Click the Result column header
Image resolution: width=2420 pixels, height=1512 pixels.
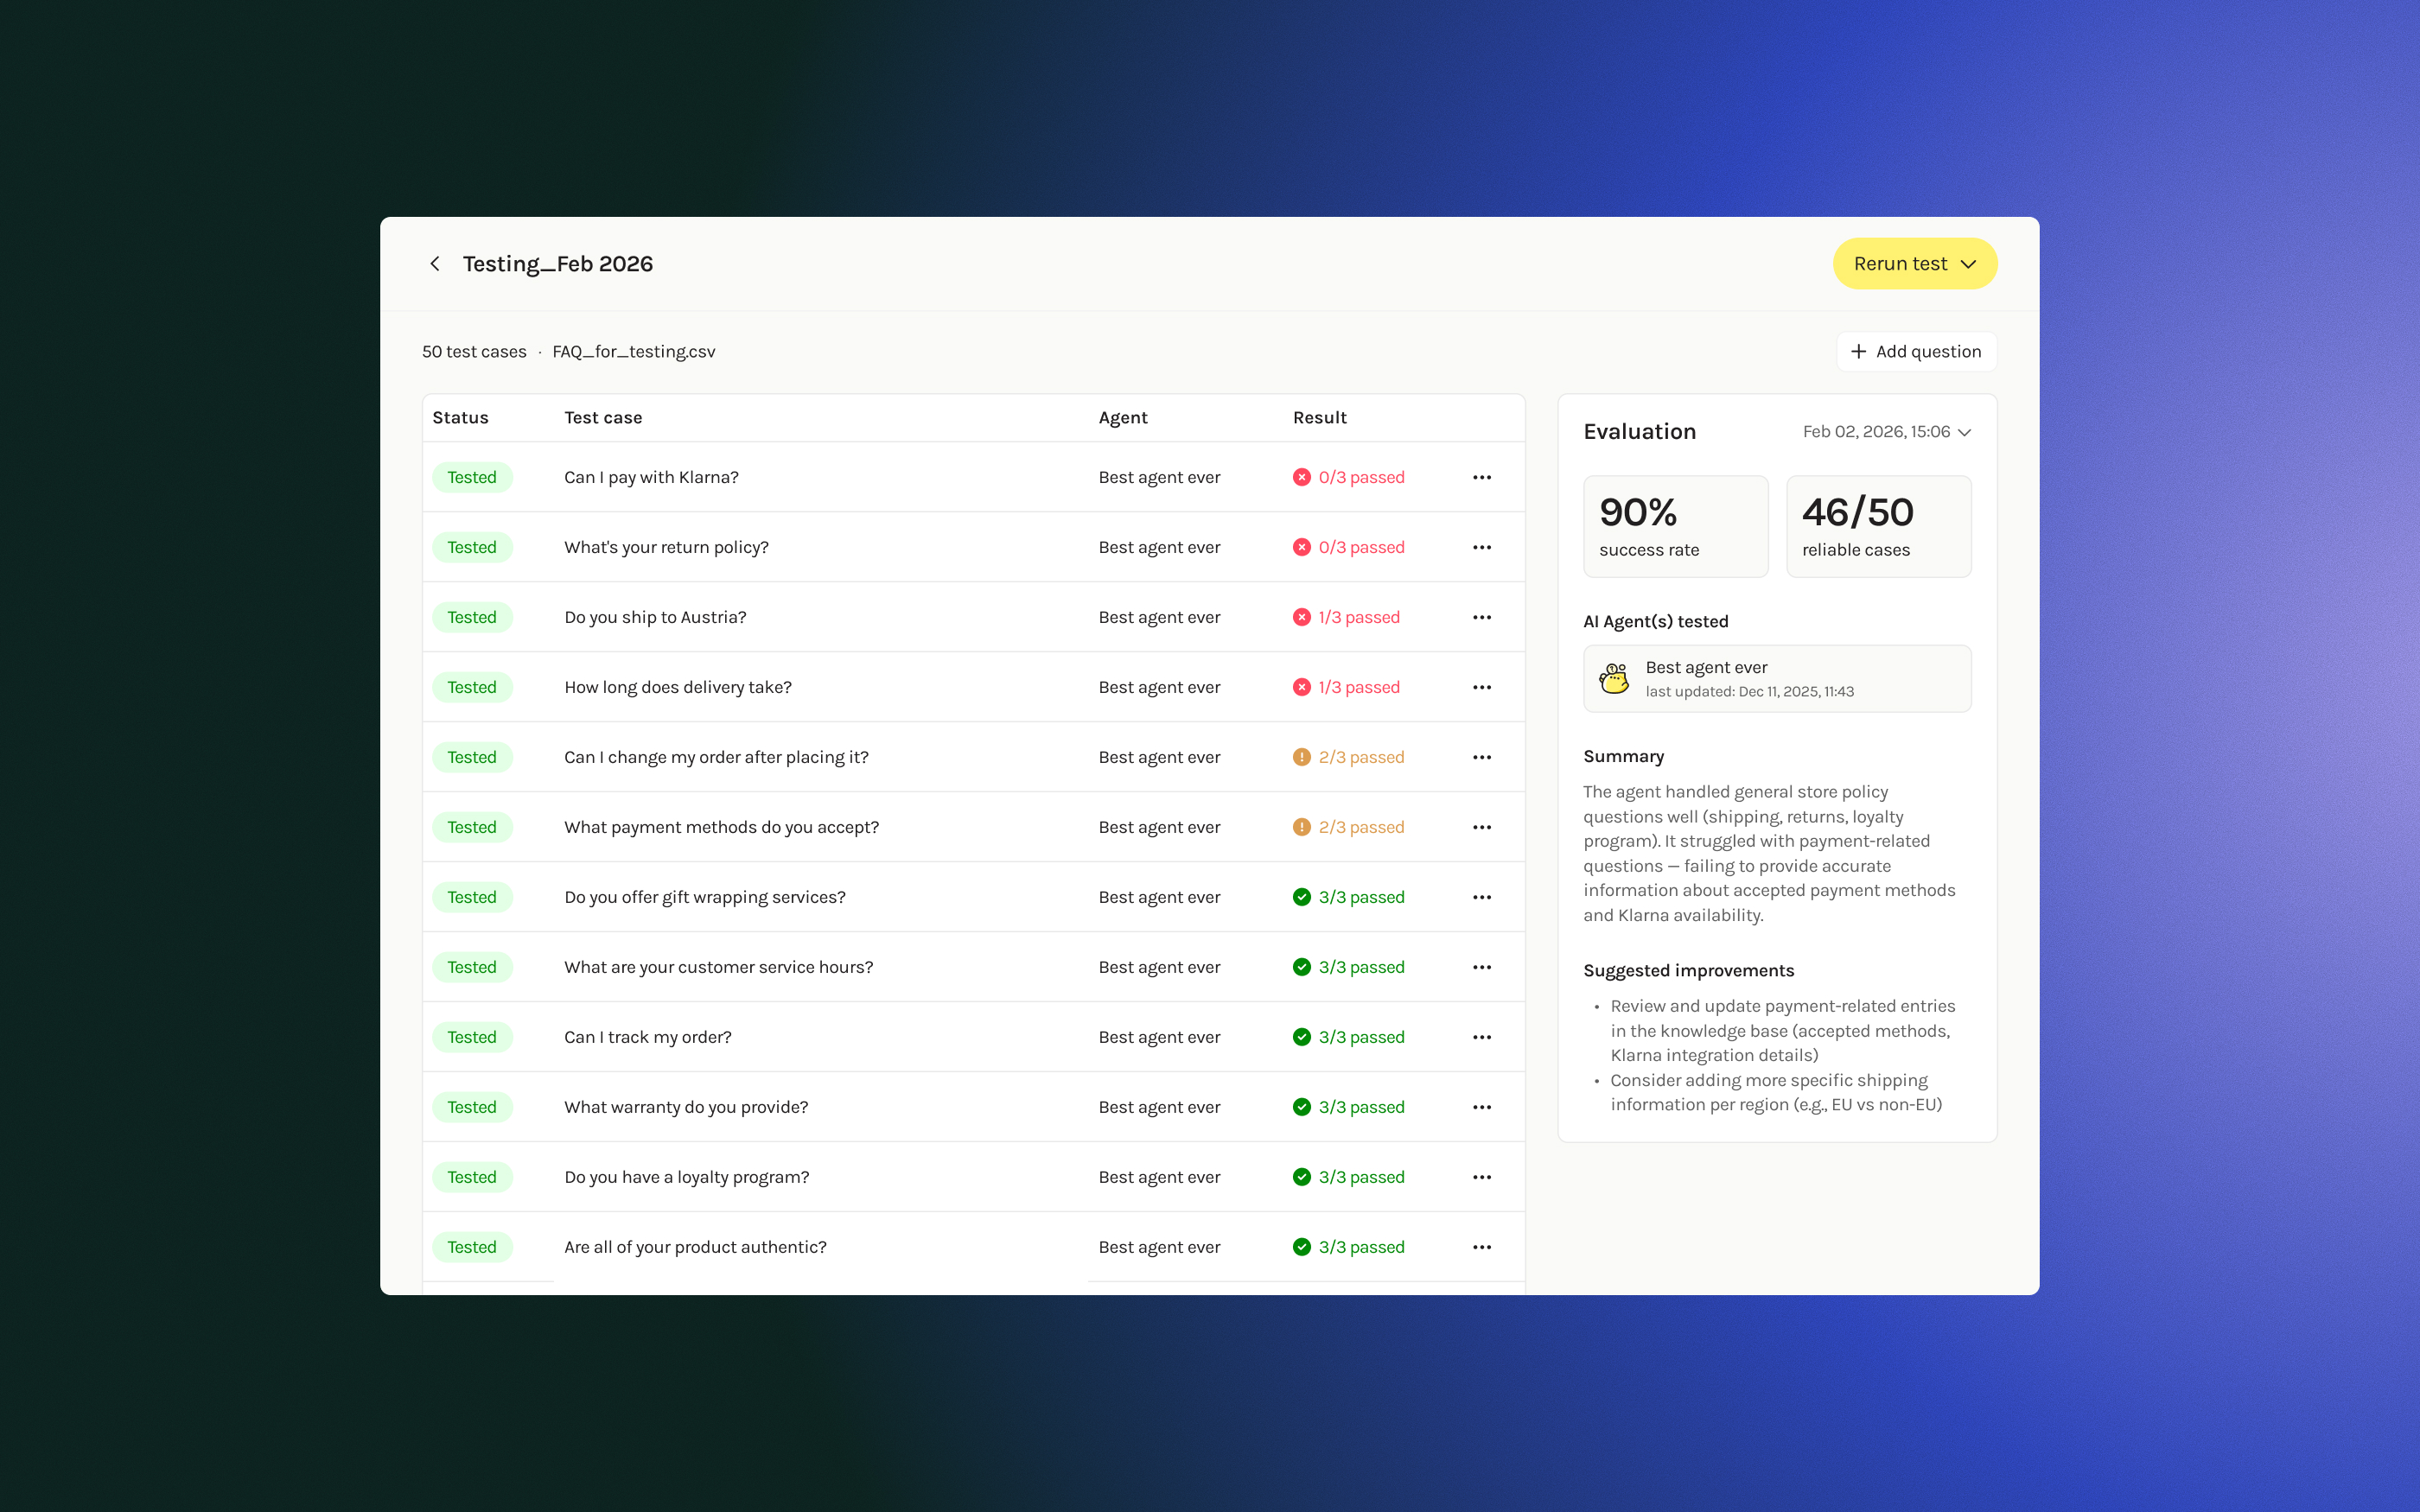pos(1319,418)
